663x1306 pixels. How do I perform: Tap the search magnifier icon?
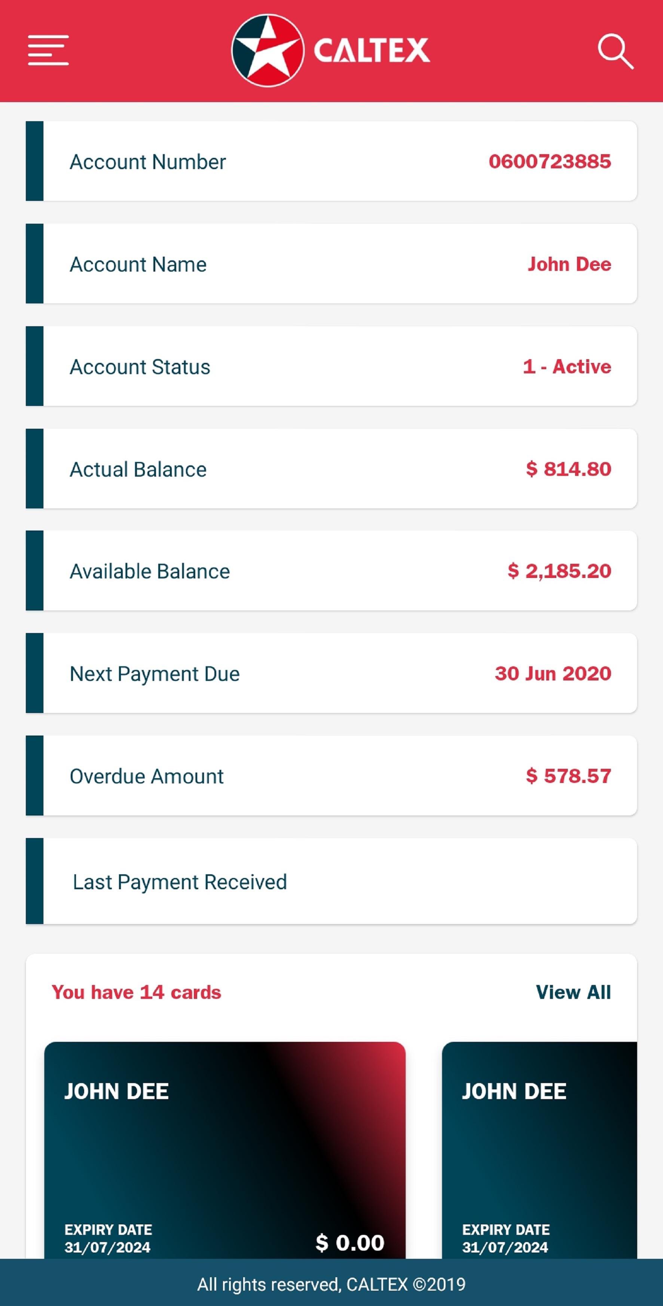[615, 51]
